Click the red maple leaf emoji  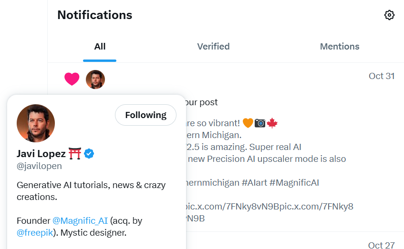(x=272, y=123)
